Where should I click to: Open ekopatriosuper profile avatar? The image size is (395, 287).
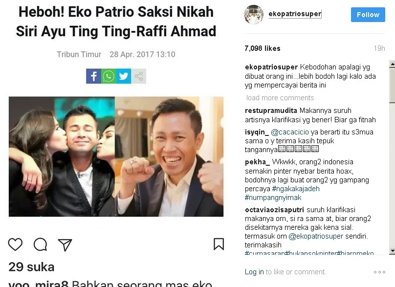254,15
